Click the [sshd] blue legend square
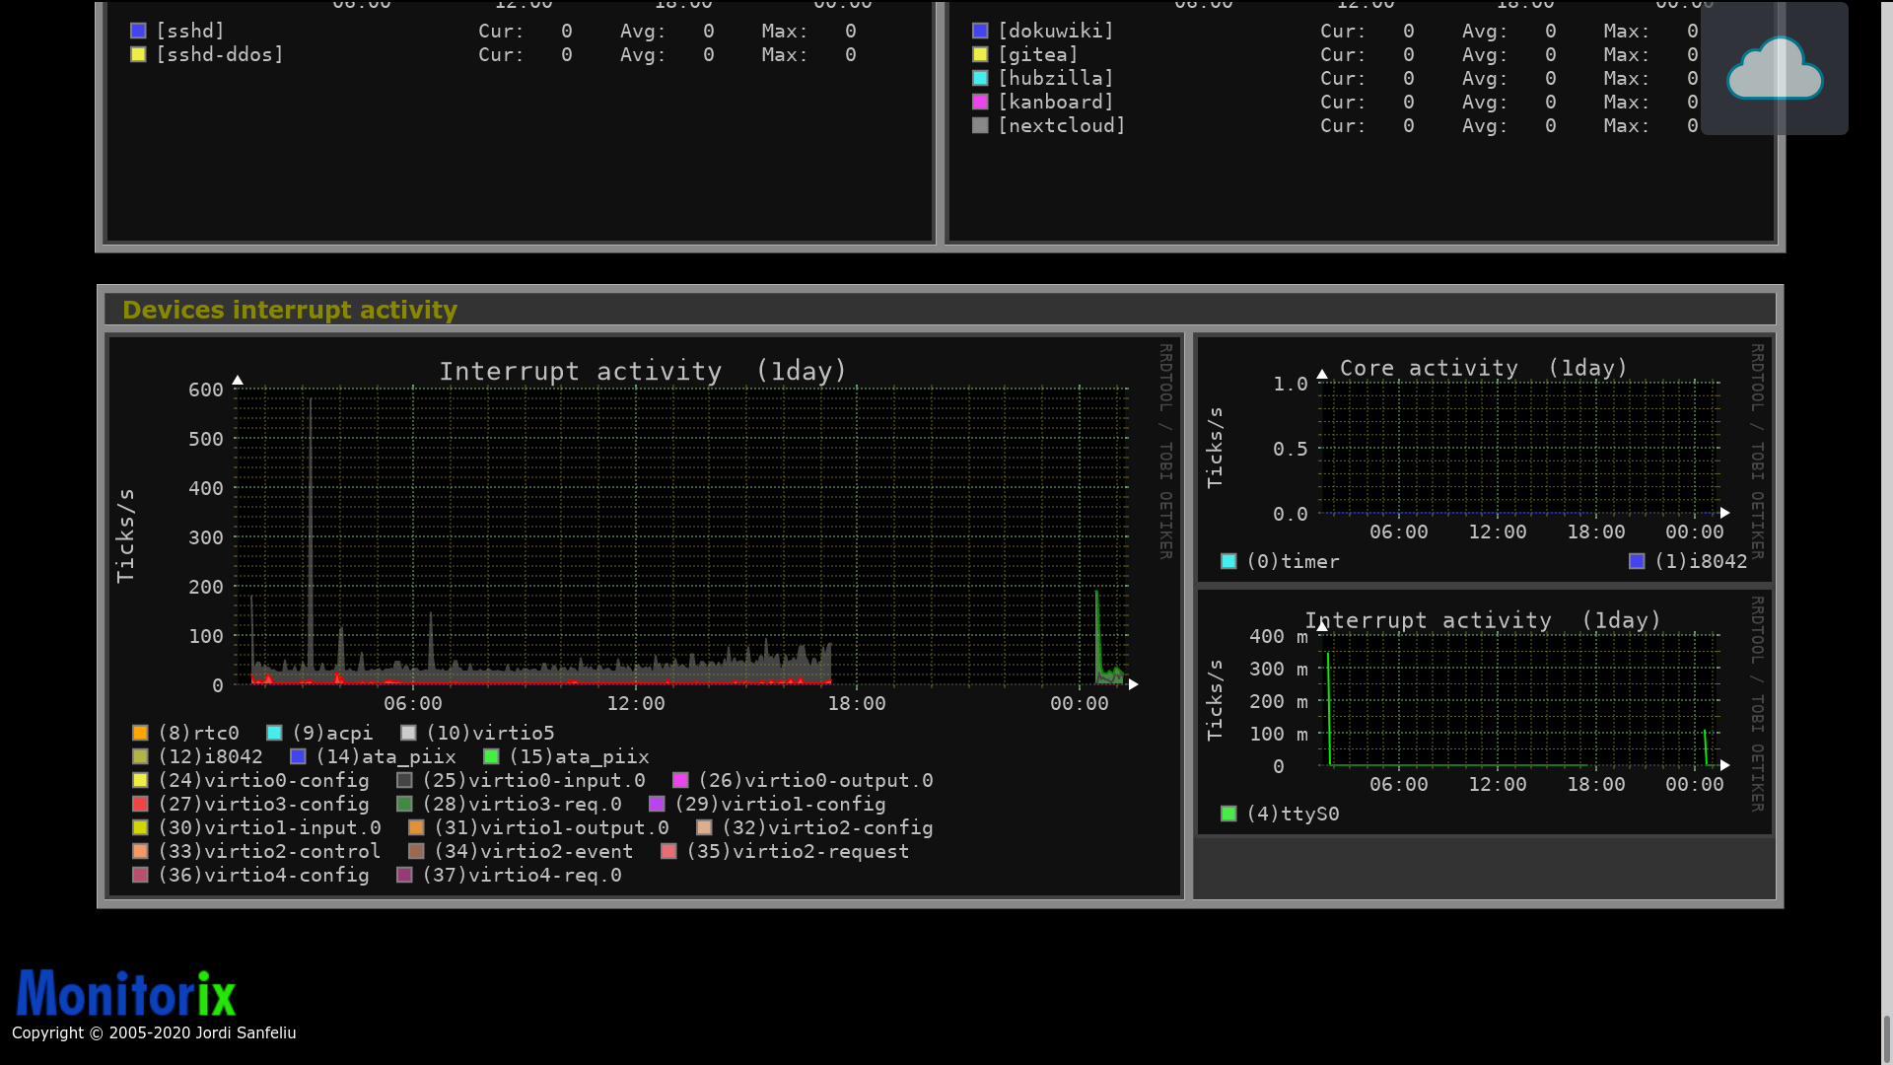 pos(138,31)
